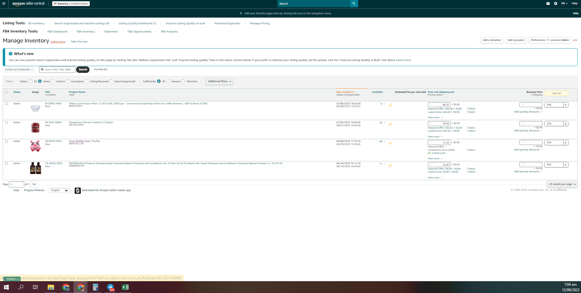Open Task View on the taskbar
The width and height of the screenshot is (581, 293).
tap(35, 287)
